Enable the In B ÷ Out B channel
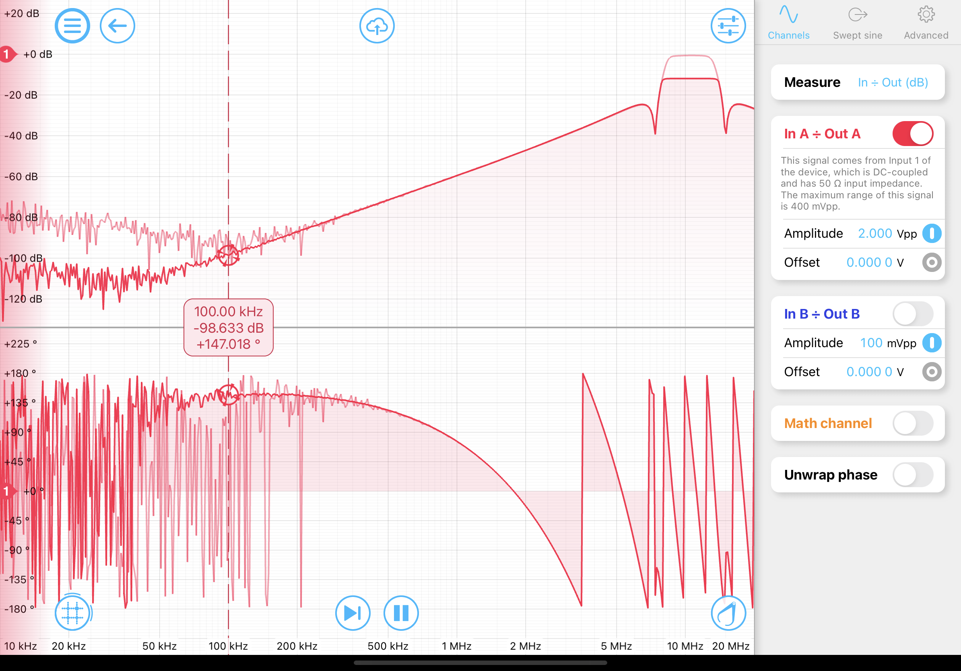961x671 pixels. pos(912,314)
